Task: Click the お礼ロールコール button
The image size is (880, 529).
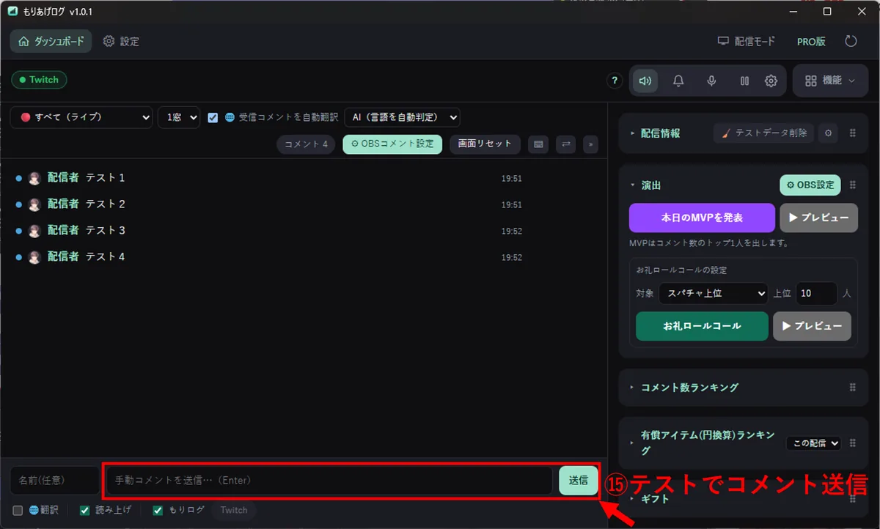Action: 702,326
